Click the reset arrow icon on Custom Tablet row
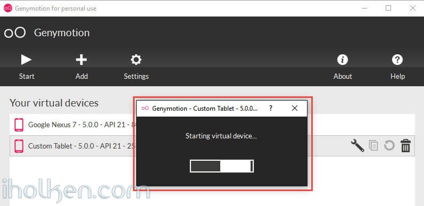424x206 pixels. [x=389, y=146]
